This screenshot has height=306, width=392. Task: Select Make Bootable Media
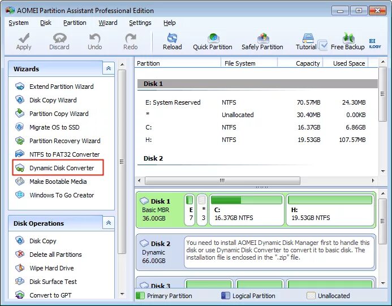[58, 182]
